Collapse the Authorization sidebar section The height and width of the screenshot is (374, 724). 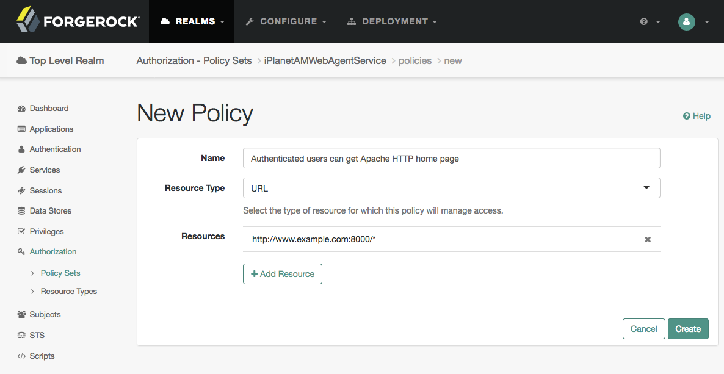pyautogui.click(x=53, y=251)
